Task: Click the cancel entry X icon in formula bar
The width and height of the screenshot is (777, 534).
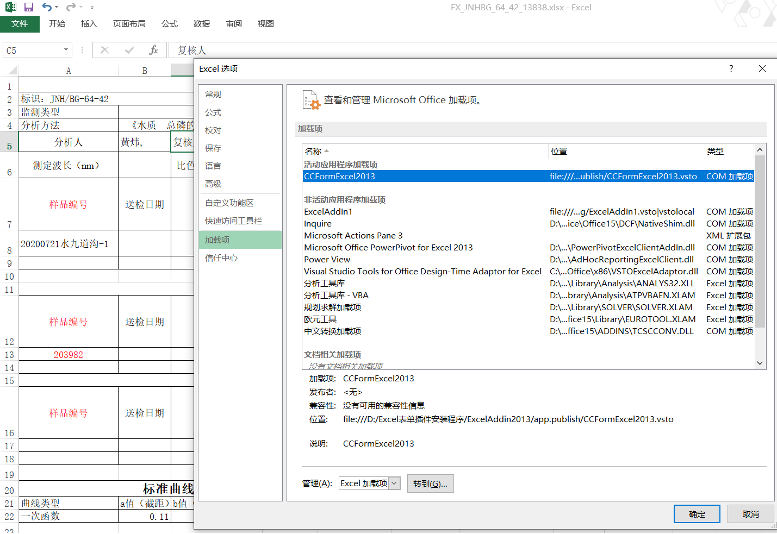Action: click(105, 50)
